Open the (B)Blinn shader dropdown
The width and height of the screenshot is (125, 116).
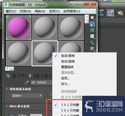(x=27, y=96)
